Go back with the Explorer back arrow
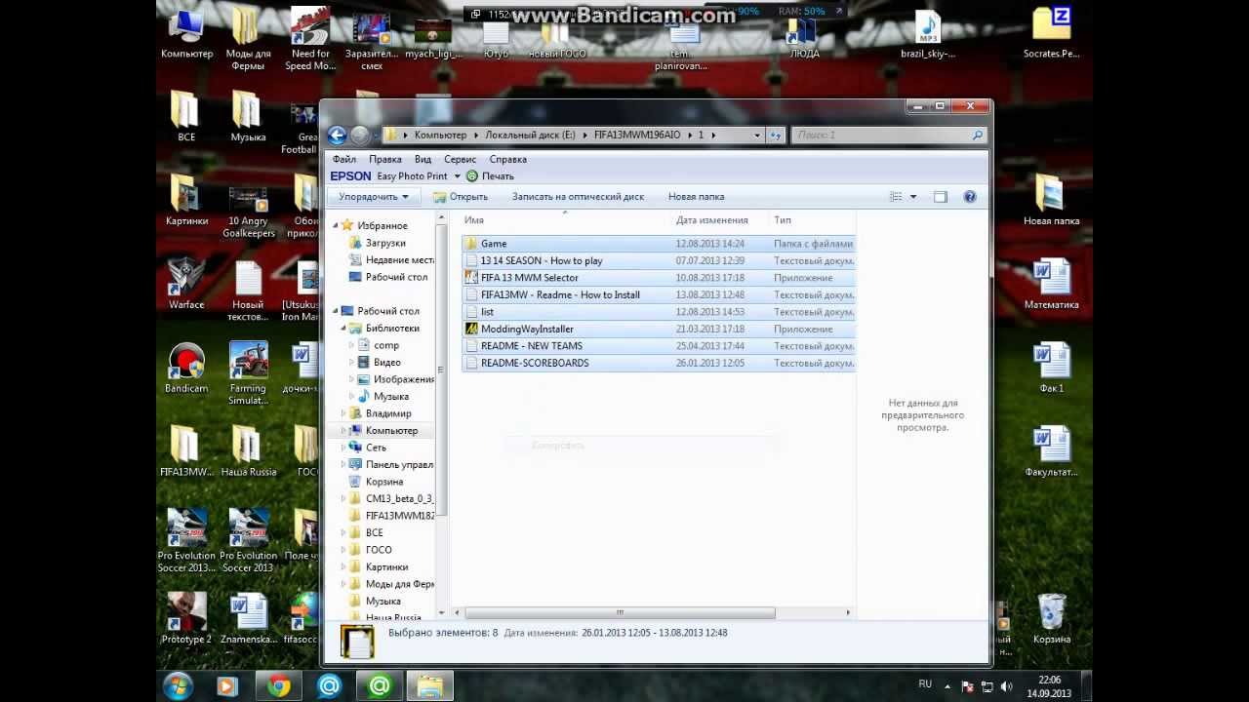 337,136
